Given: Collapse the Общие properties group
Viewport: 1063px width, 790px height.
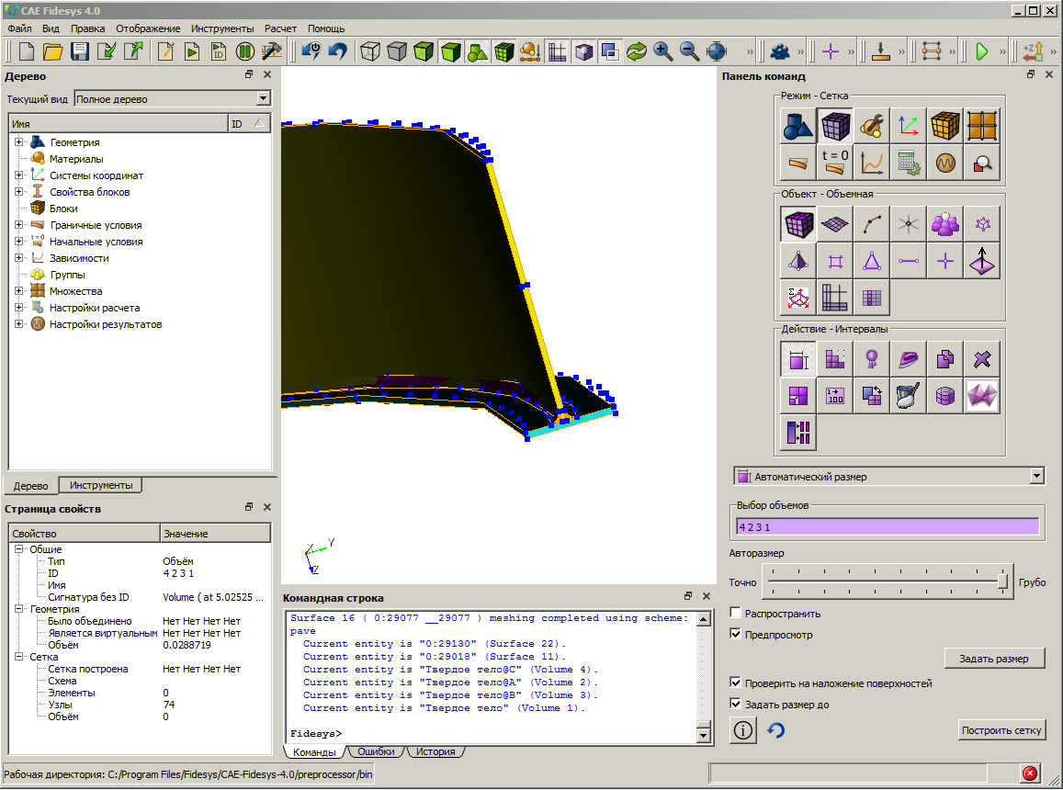Looking at the screenshot, I should pyautogui.click(x=19, y=549).
